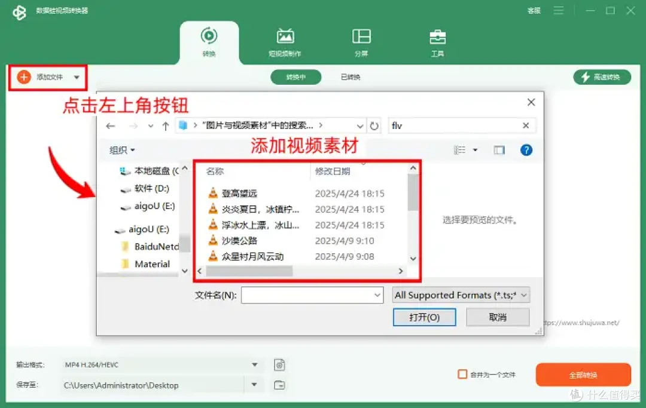Expand the 保存至 path dropdown

(x=254, y=385)
